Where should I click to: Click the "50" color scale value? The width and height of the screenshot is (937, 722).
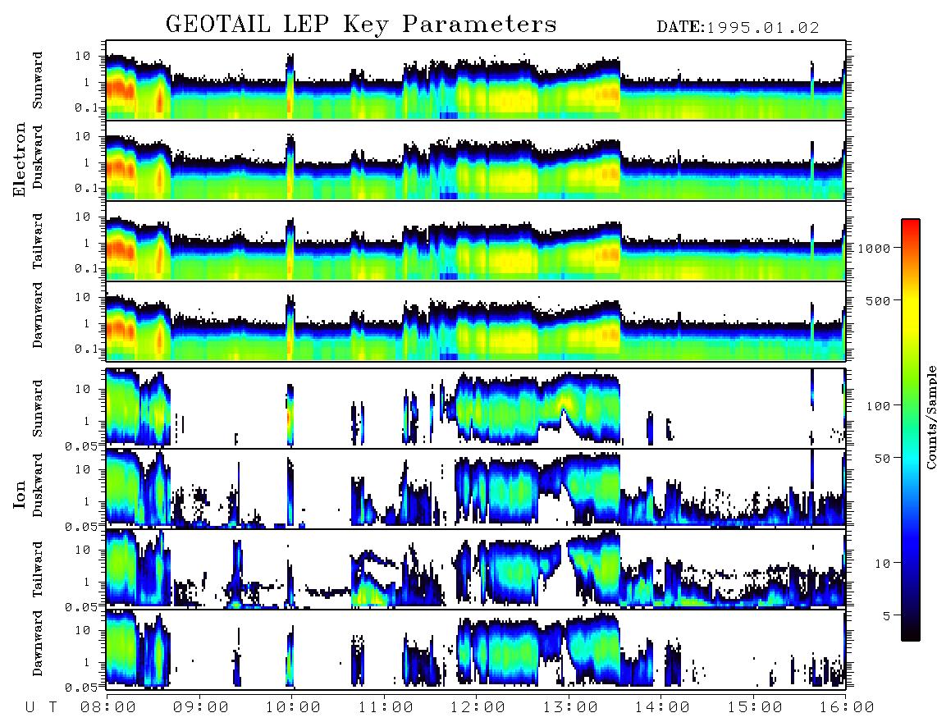point(882,459)
